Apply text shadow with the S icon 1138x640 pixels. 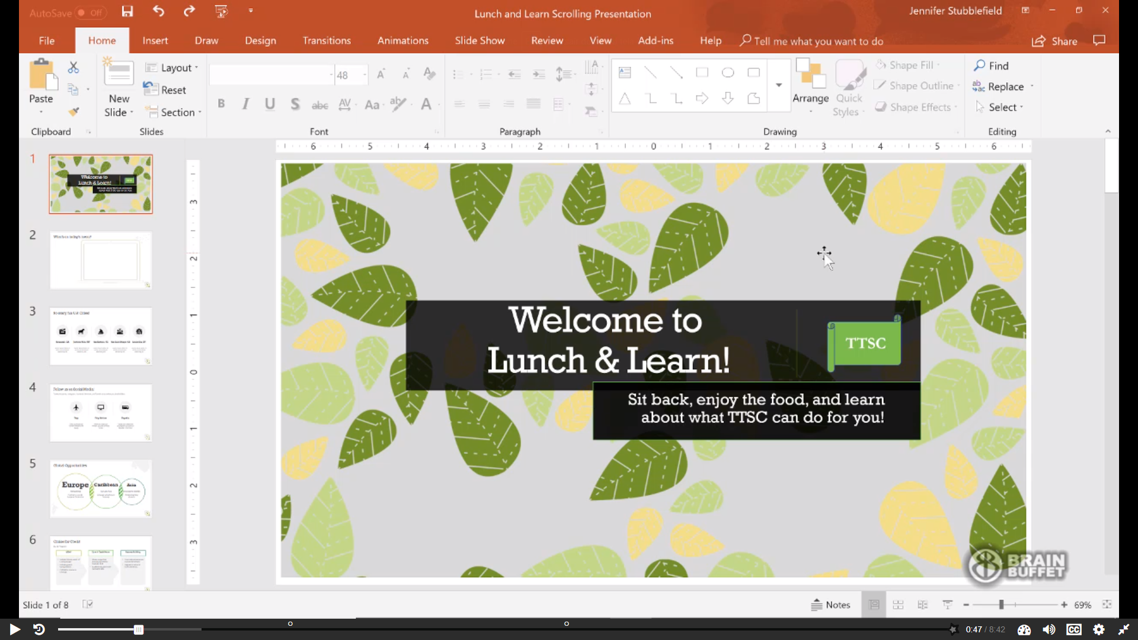[295, 104]
